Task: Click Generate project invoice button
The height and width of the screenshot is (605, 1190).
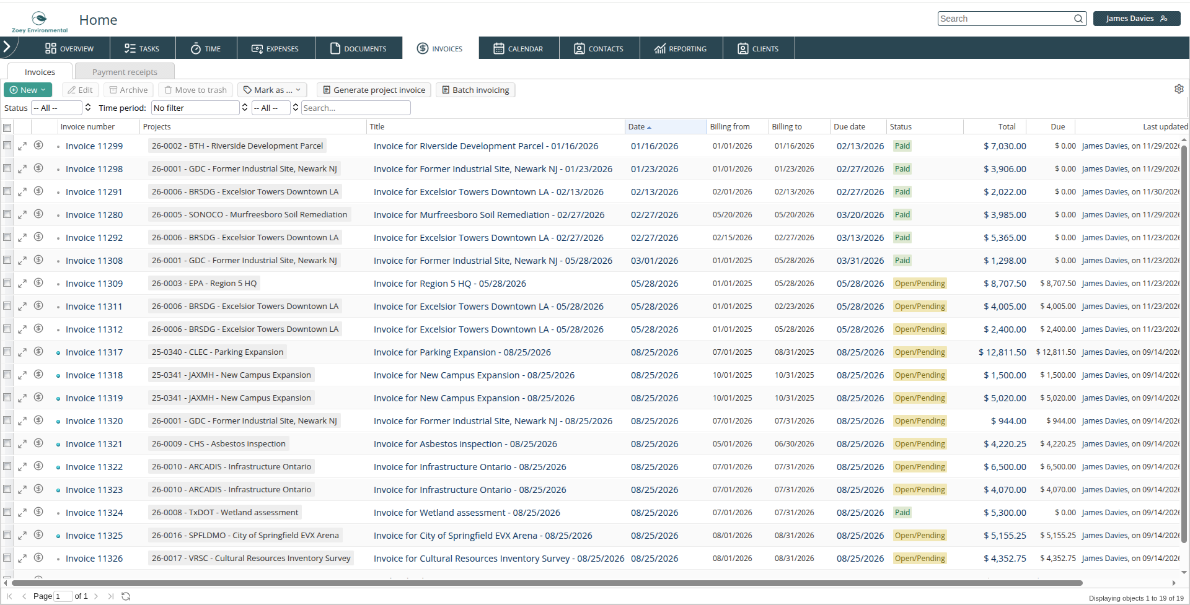Action: (x=374, y=90)
